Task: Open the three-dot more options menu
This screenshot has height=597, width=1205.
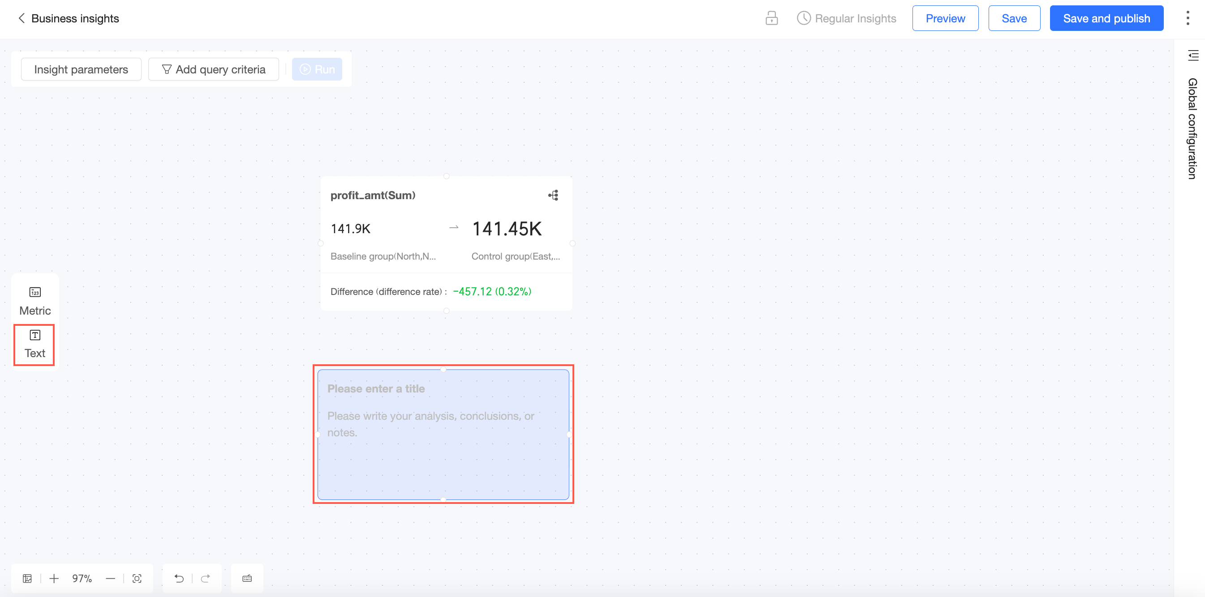Action: 1188,18
